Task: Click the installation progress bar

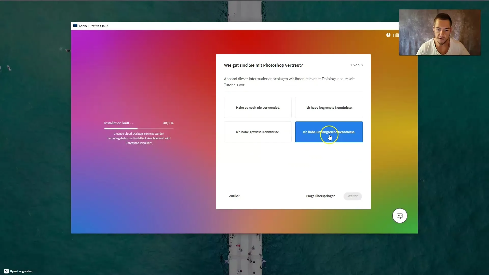Action: 139,129
